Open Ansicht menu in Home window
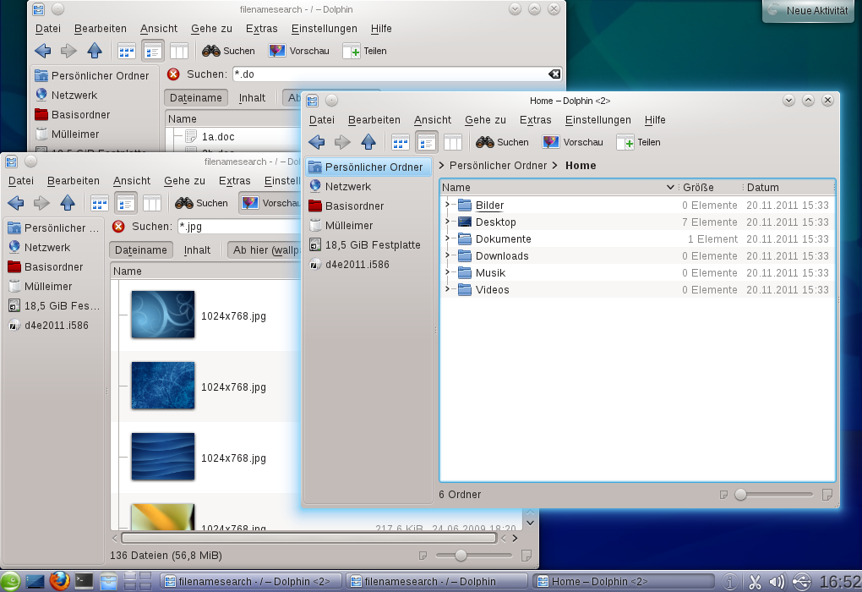The height and width of the screenshot is (592, 862). coord(433,120)
